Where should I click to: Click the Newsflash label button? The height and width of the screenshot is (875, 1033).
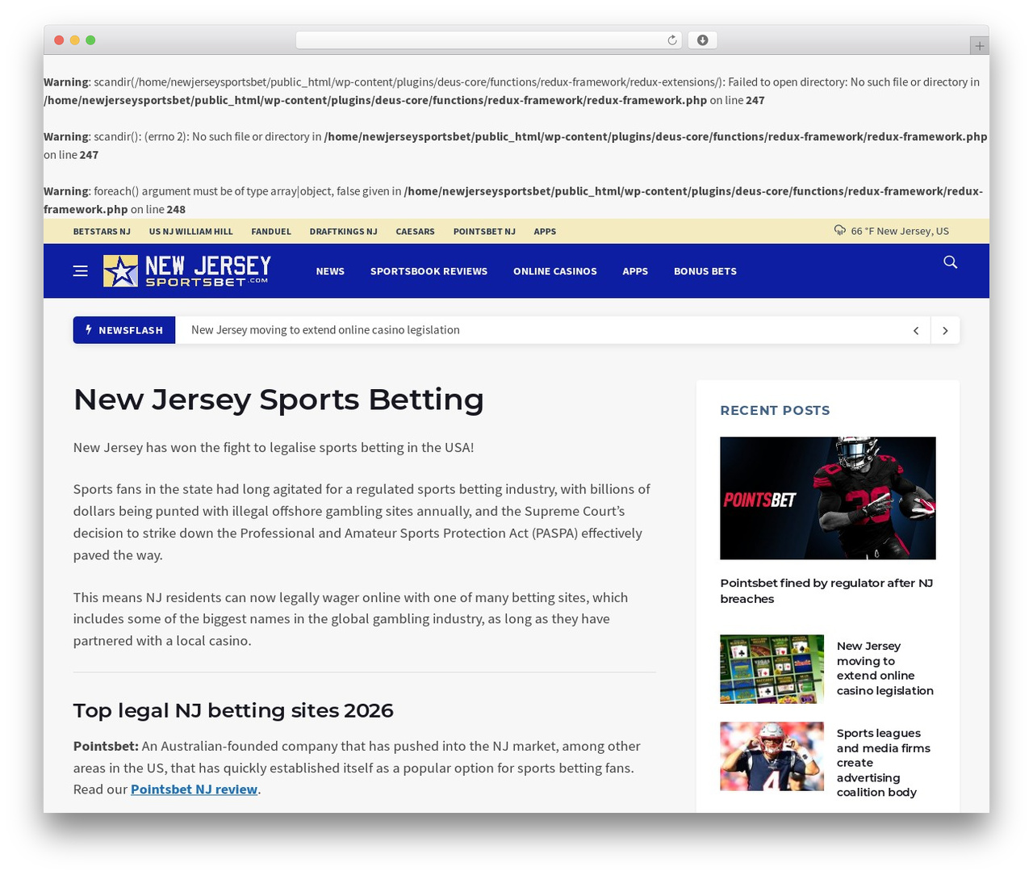coord(124,330)
